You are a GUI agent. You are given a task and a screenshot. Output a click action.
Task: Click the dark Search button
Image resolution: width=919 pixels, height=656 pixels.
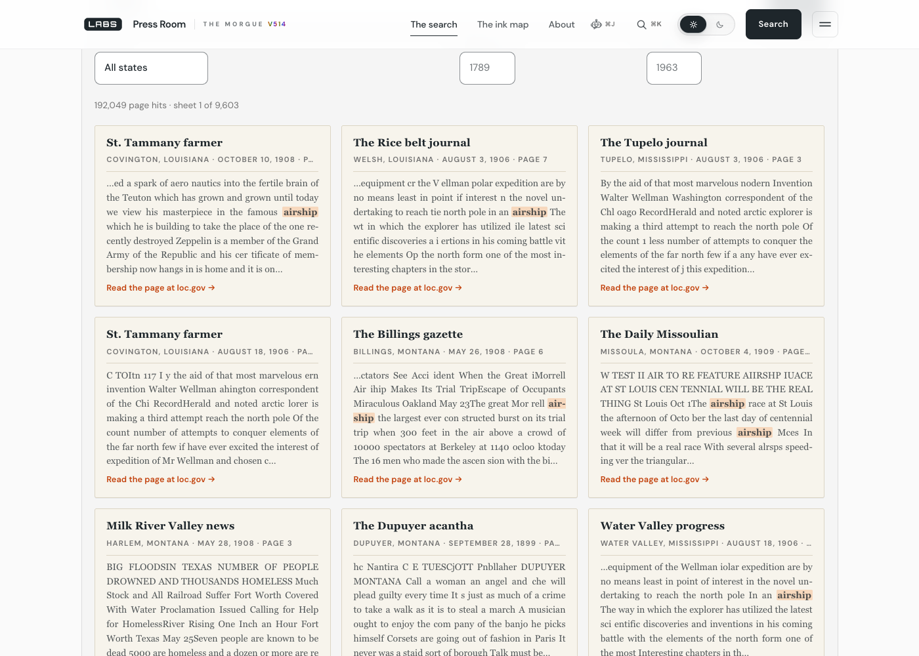coord(773,24)
